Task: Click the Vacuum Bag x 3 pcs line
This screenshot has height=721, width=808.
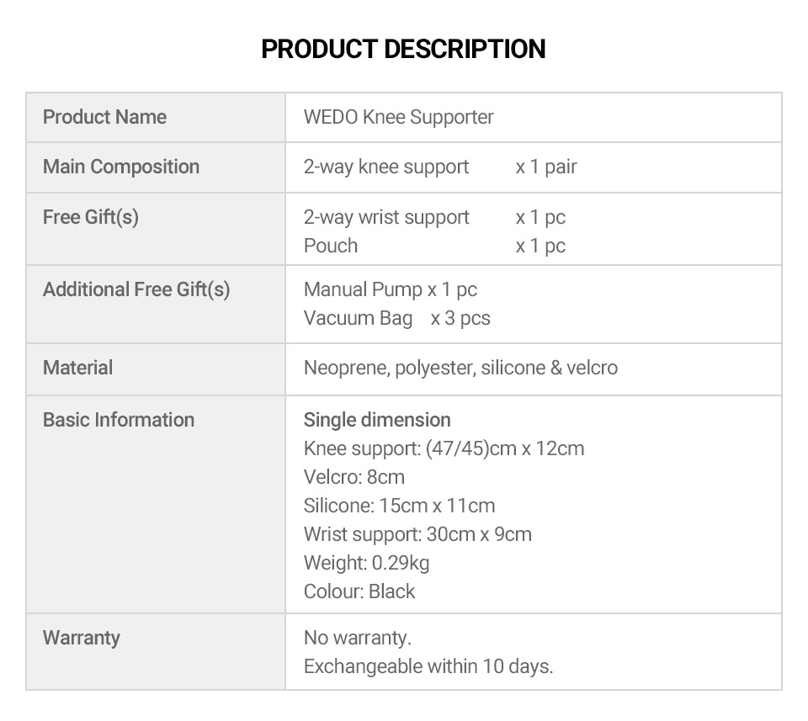Action: point(396,318)
